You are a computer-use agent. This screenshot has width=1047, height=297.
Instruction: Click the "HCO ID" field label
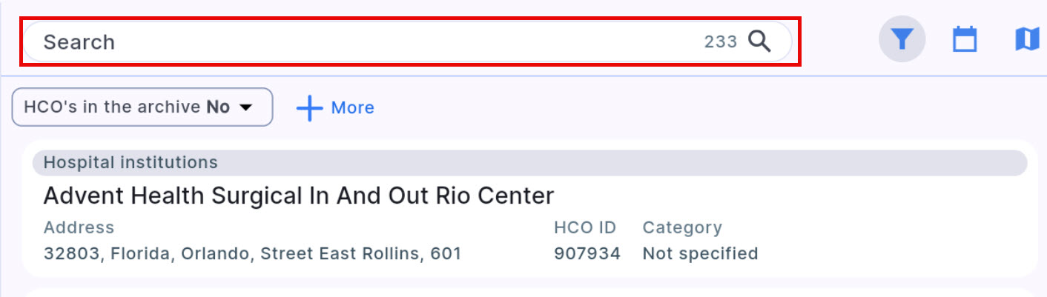tap(584, 227)
